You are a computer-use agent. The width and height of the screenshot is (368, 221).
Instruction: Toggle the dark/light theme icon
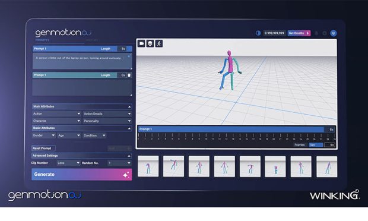[258, 33]
